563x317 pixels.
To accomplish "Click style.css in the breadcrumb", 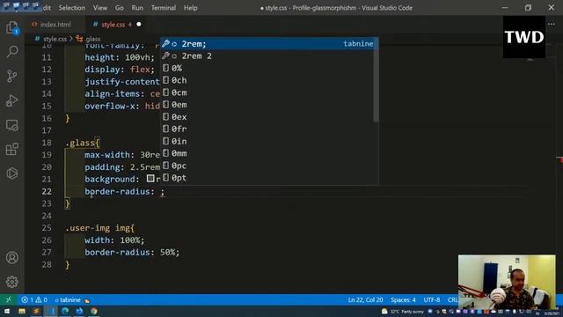I will (x=55, y=39).
